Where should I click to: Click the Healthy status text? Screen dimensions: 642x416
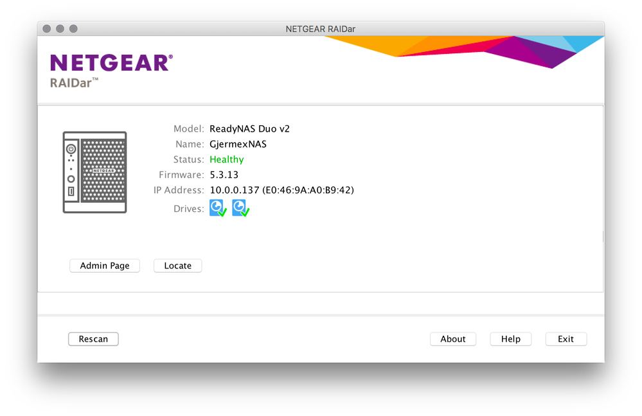(x=226, y=159)
